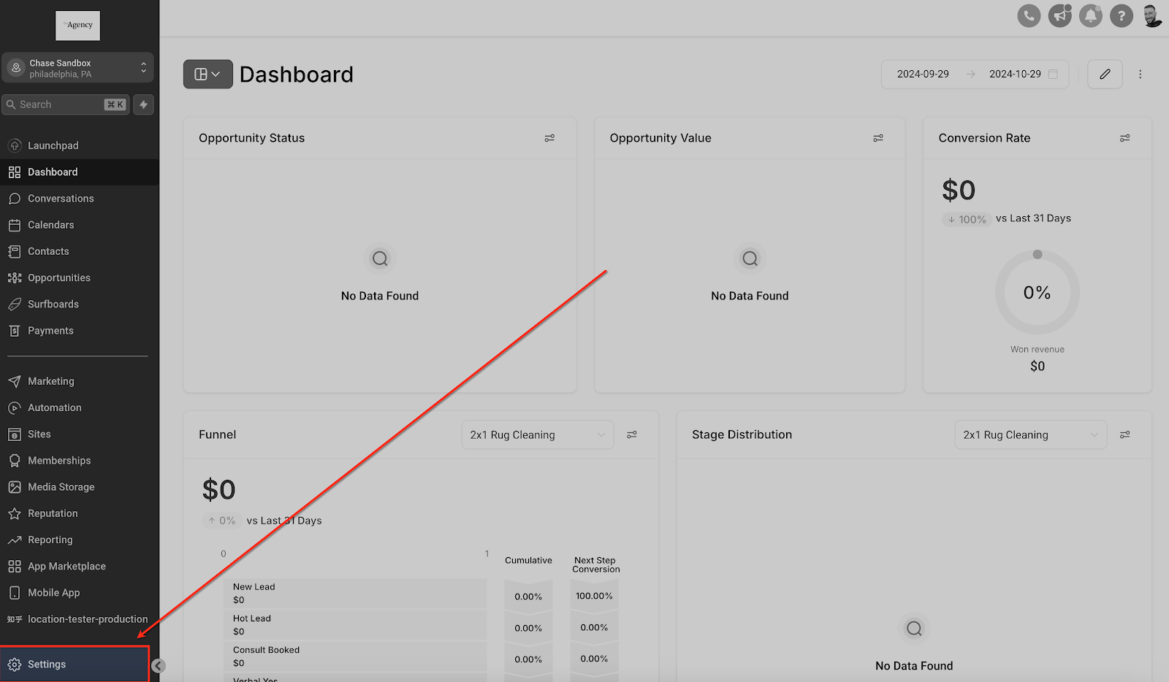
Task: Click the lightning quick actions button
Action: pyautogui.click(x=144, y=104)
